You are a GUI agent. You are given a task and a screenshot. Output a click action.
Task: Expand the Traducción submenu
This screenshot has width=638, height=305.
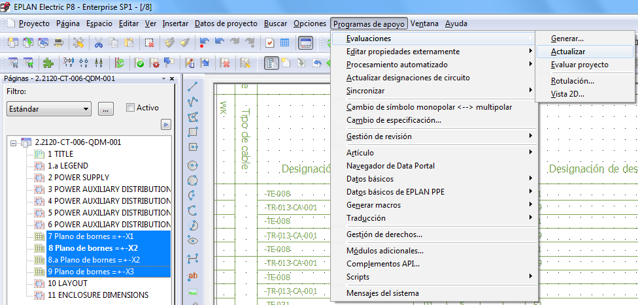(x=434, y=218)
